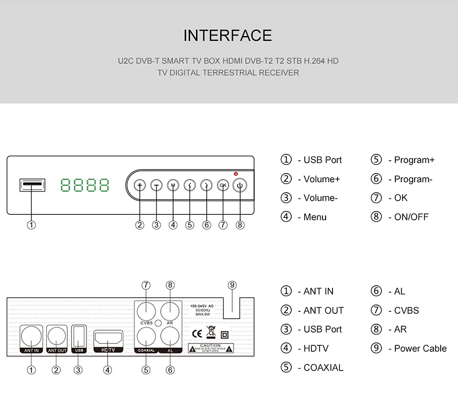Click the green 8888 LED display

point(85,185)
